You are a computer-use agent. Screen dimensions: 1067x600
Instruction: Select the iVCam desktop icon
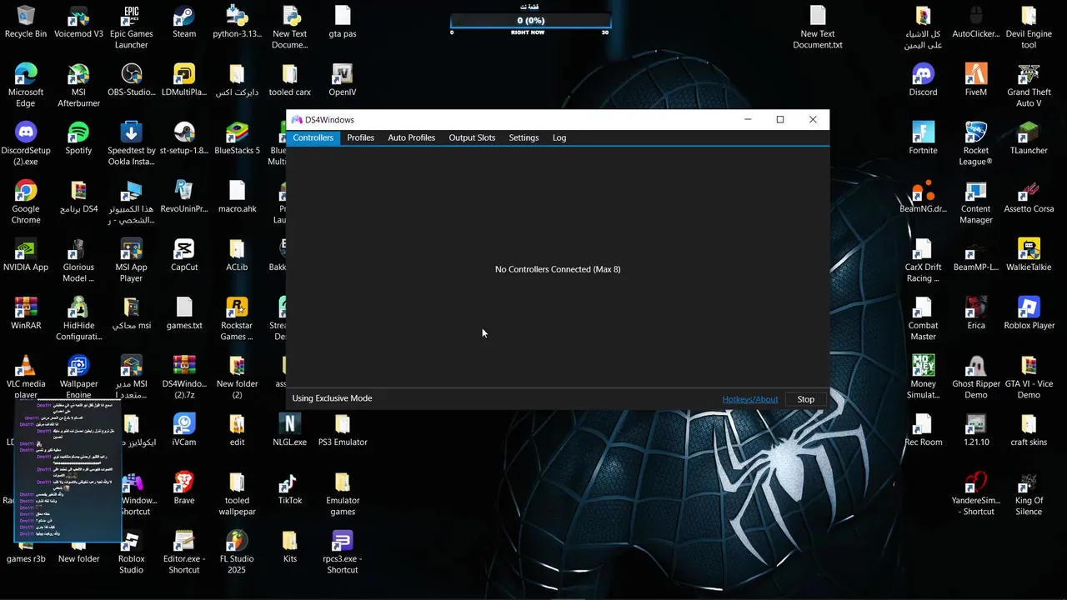click(x=184, y=431)
